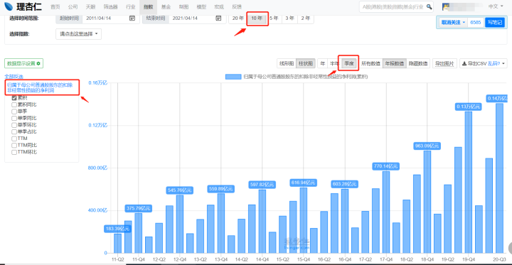512x265 pixels.
Task: Click the search magnifier icon
Action: pyautogui.click(x=429, y=6)
